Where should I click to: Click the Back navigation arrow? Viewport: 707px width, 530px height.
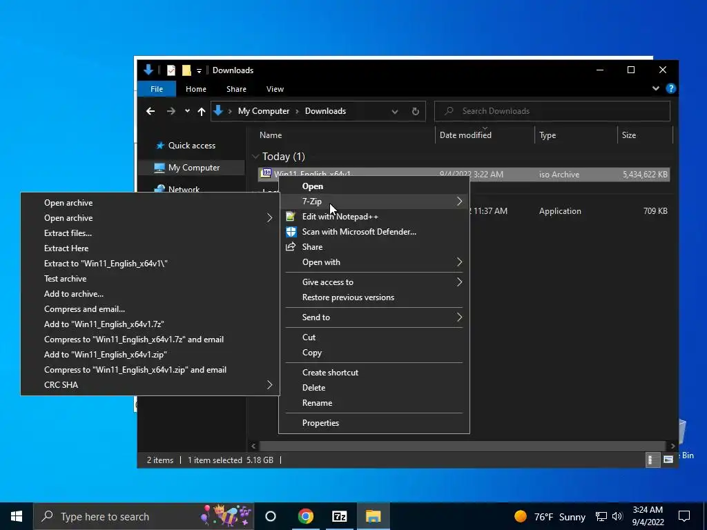point(151,111)
